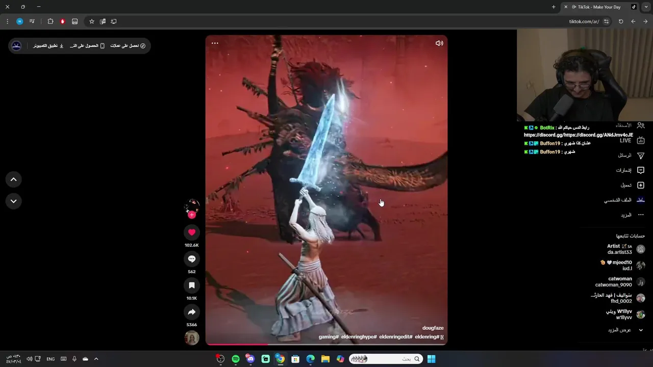Click the red hand blocker extension icon

63,21
